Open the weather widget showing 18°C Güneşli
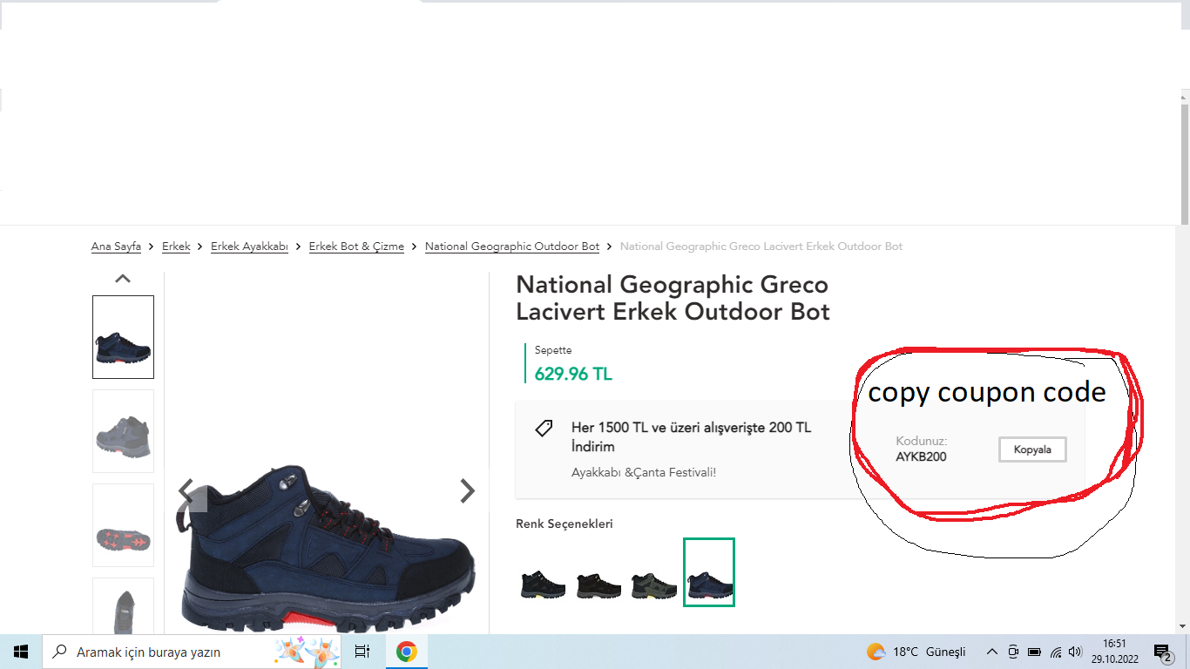This screenshot has height=669, width=1190. click(916, 652)
